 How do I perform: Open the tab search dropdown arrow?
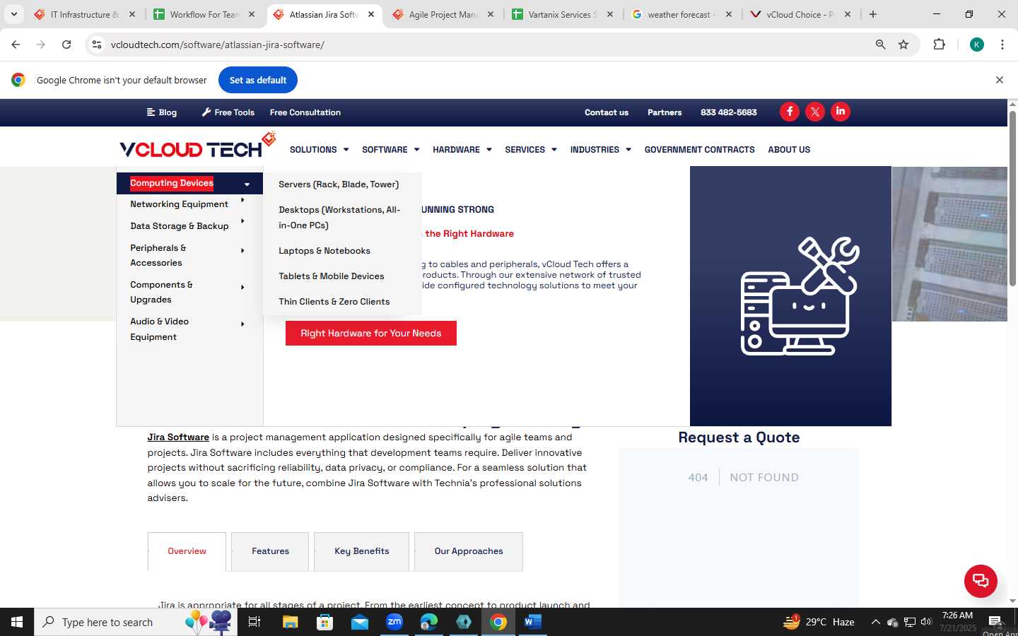click(x=13, y=14)
